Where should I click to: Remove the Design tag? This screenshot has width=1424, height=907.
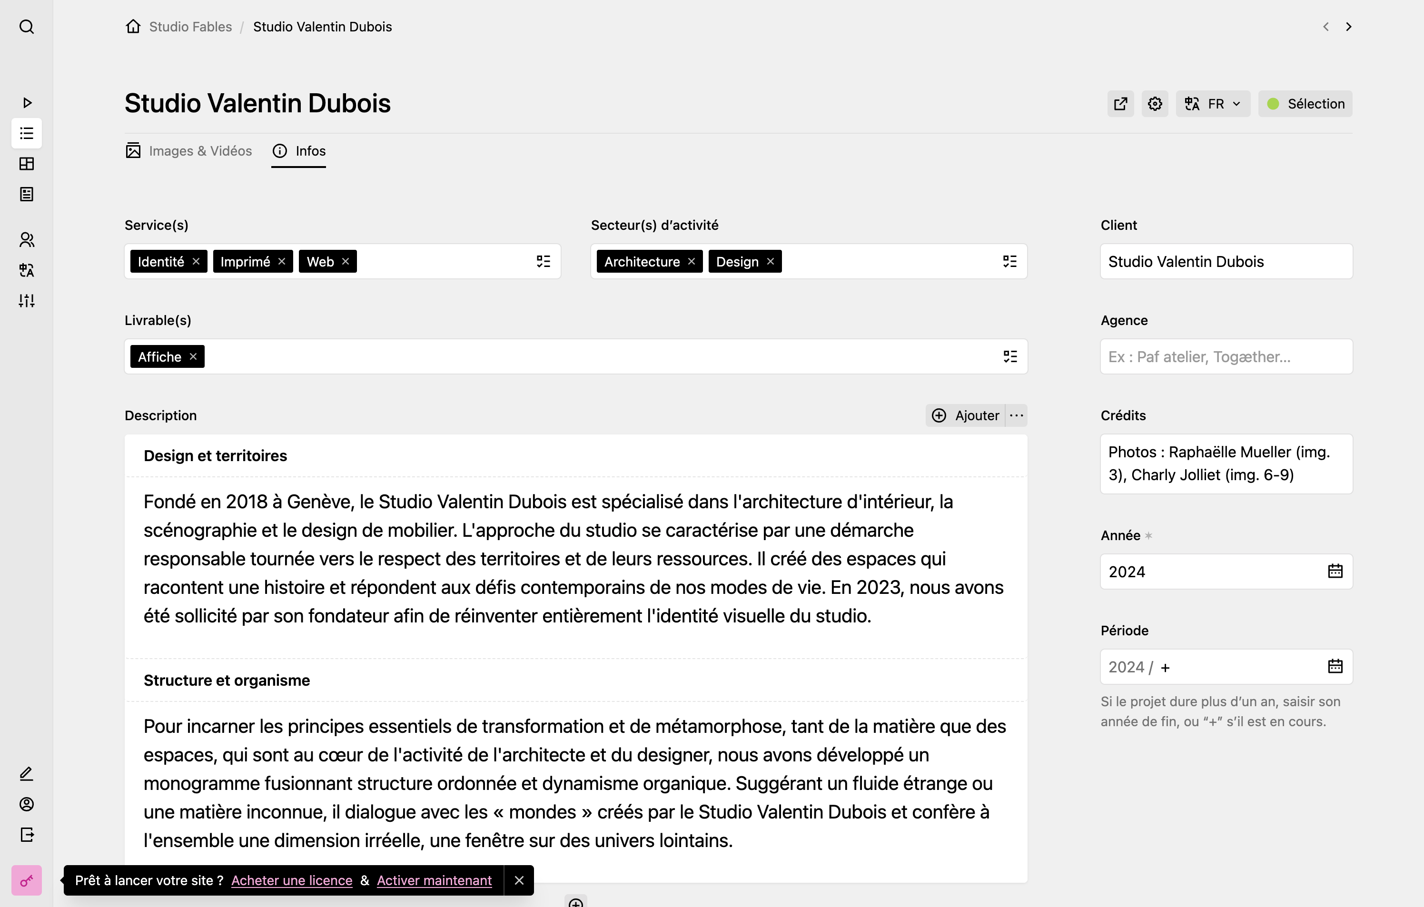(x=771, y=261)
